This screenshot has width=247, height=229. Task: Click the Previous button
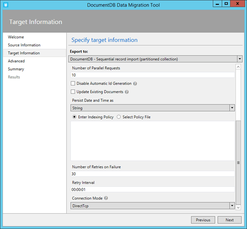203,220
